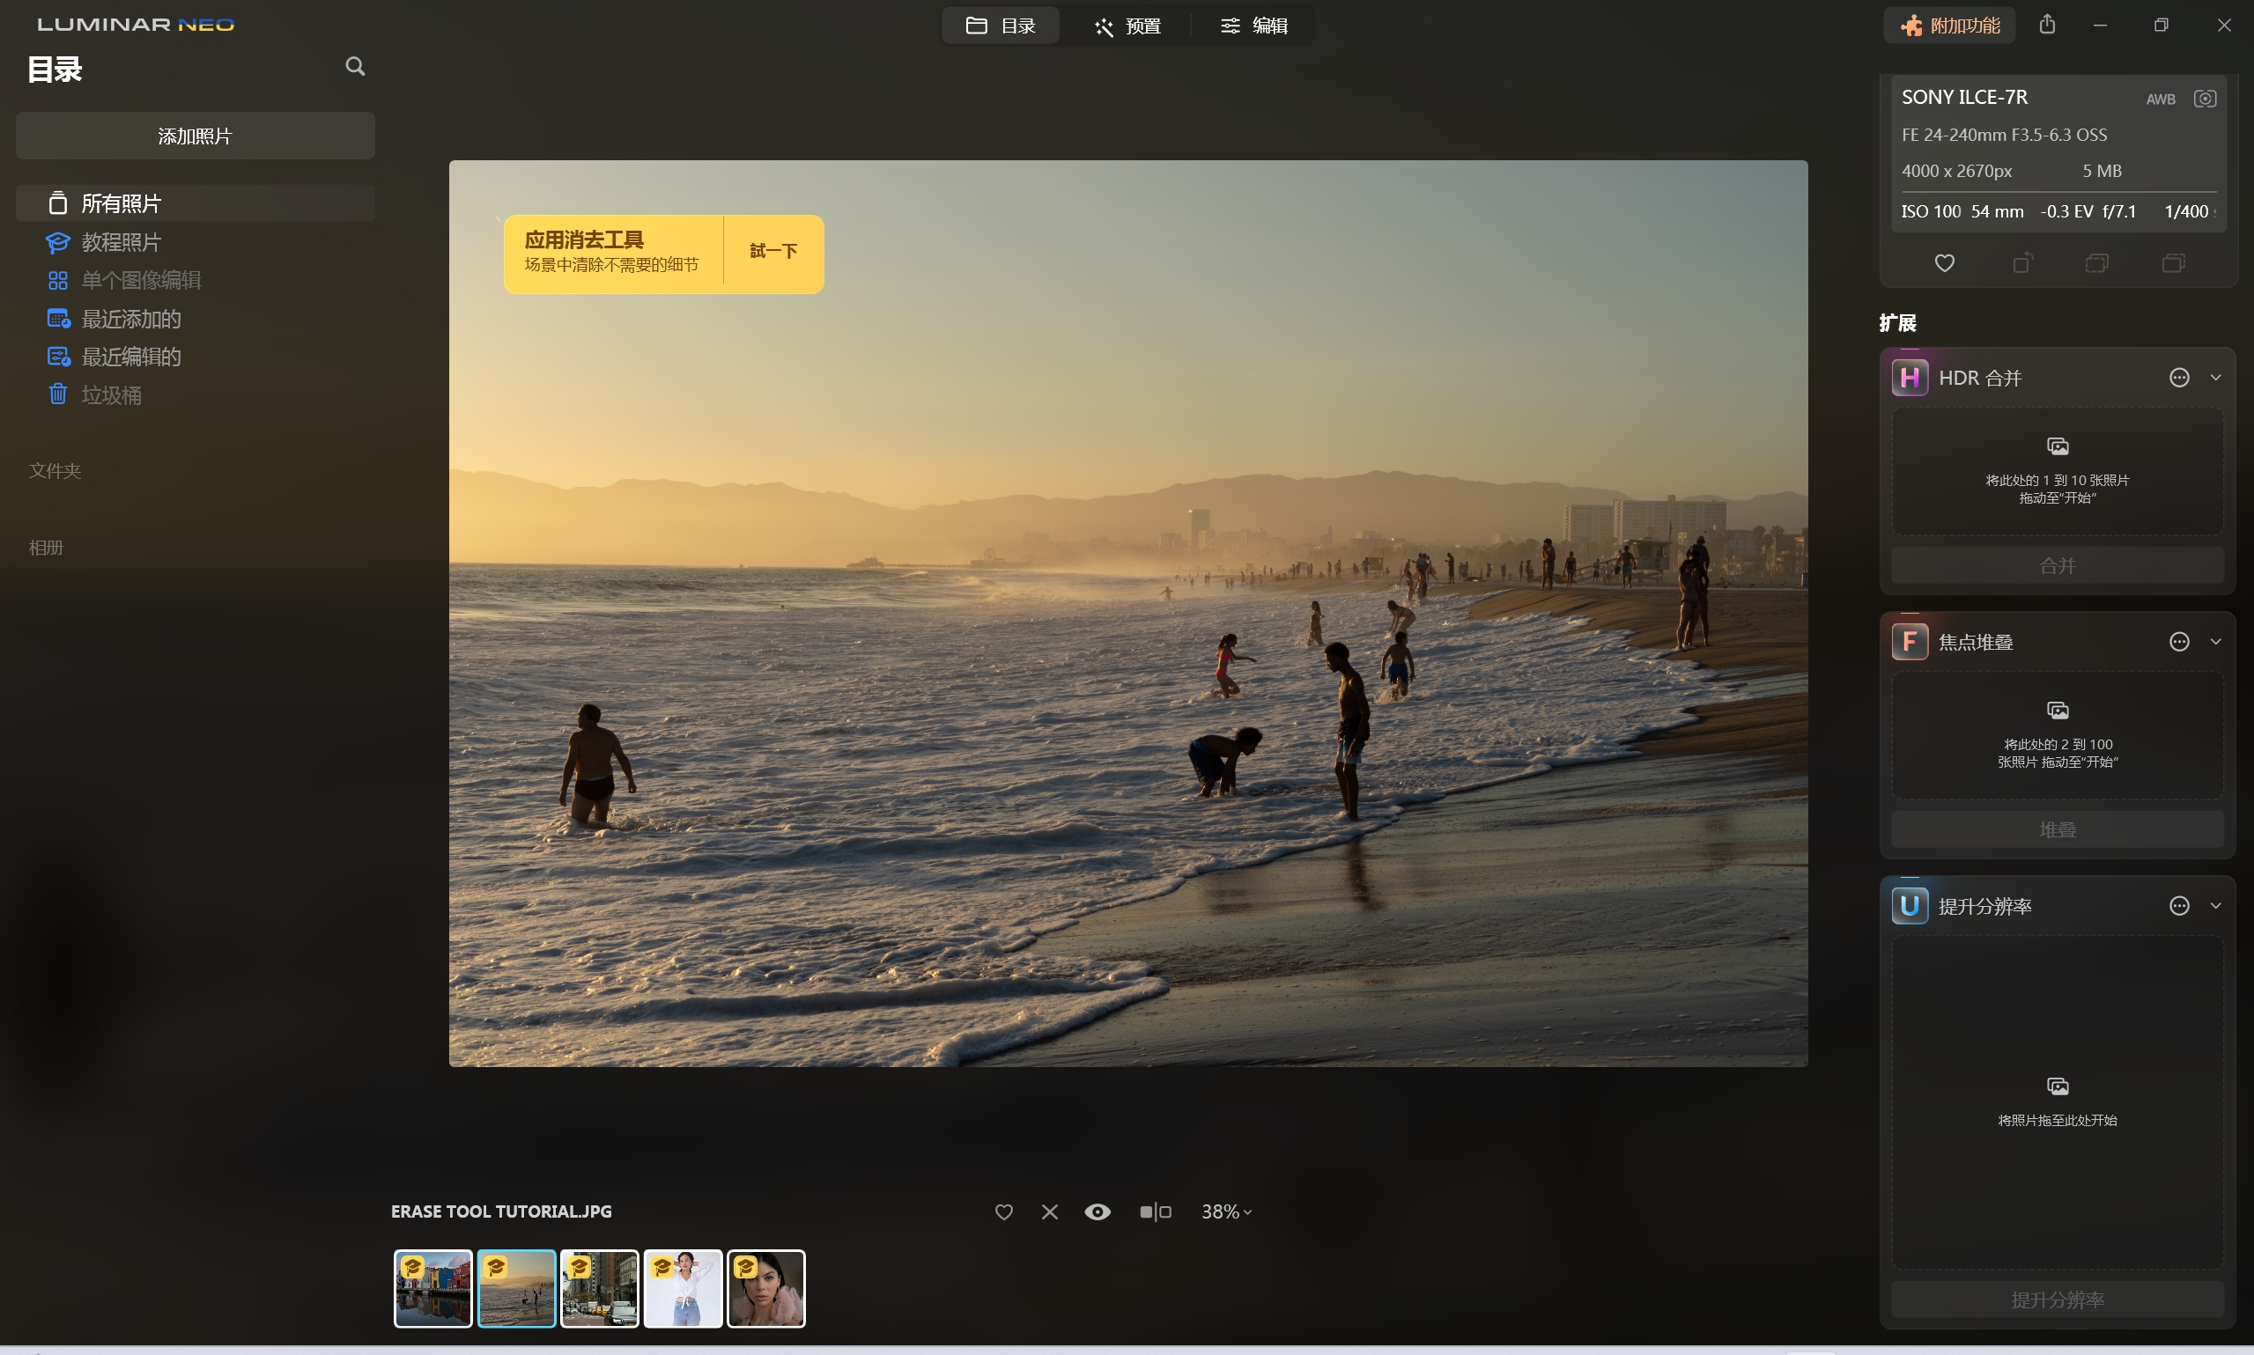Toggle the before/after compare view icon
Viewport: 2254px width, 1355px height.
click(1155, 1211)
